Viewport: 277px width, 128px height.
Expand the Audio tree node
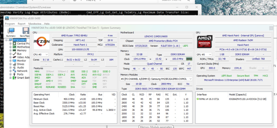(11, 67)
